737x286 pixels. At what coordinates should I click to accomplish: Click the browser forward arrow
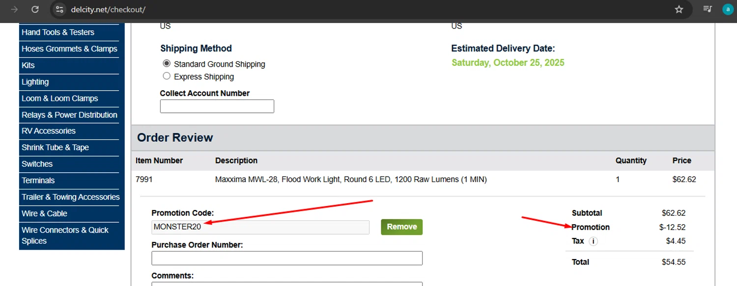pyautogui.click(x=14, y=9)
